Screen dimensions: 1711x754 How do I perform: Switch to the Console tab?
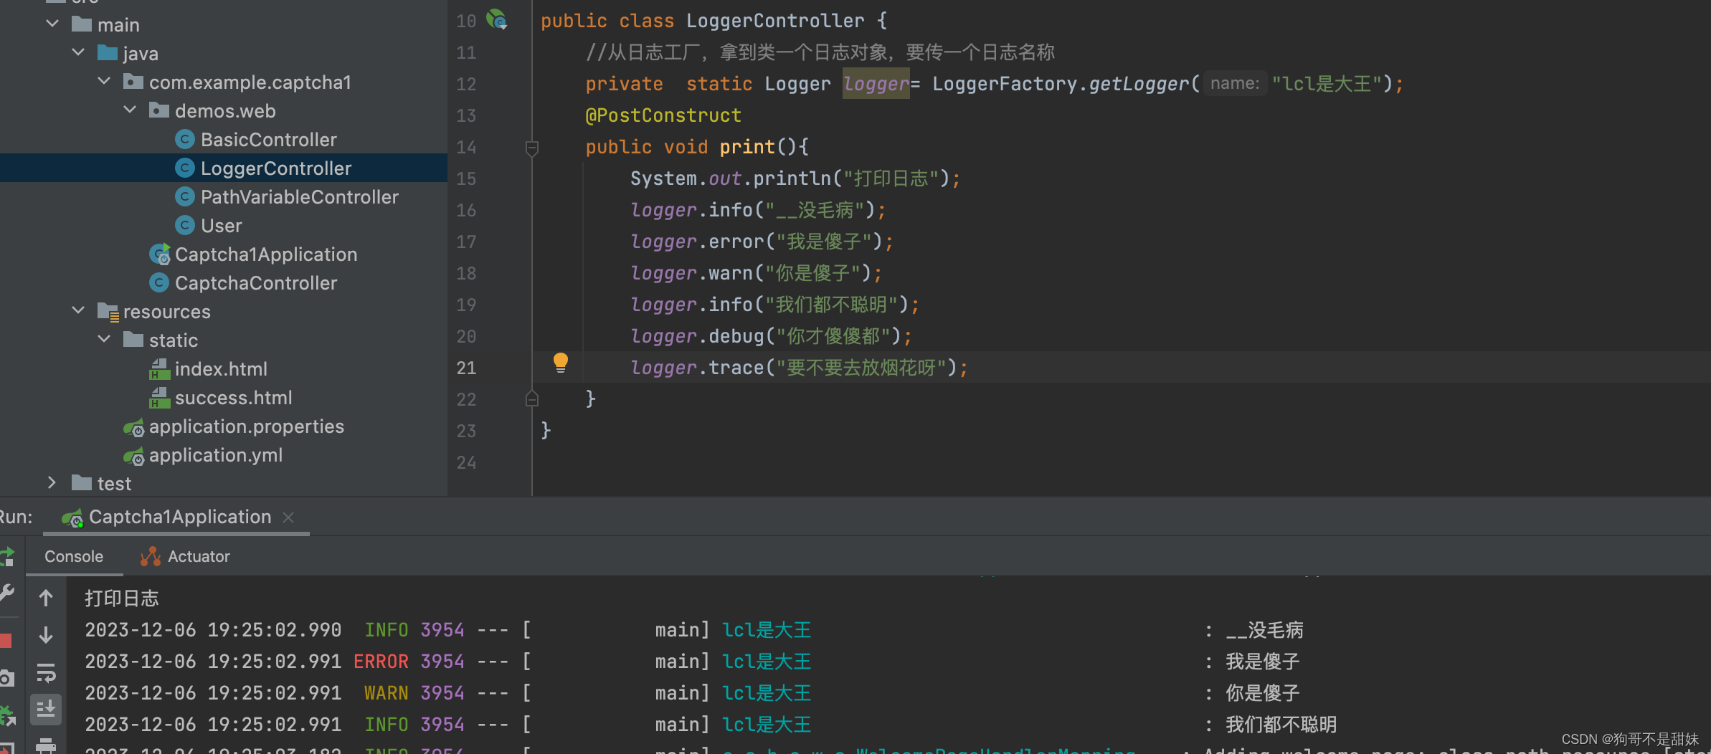pyautogui.click(x=74, y=556)
